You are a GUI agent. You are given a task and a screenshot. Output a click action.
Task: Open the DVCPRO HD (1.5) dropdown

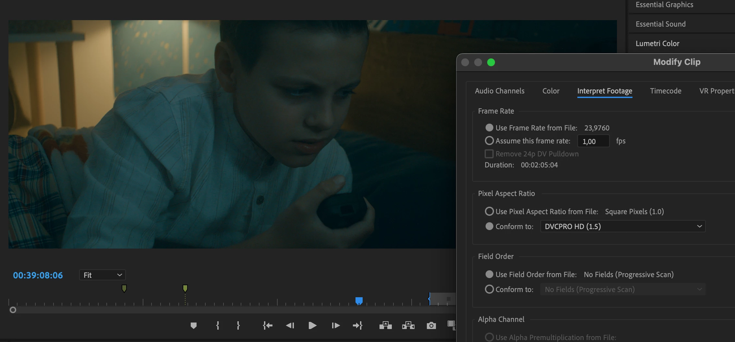(x=623, y=226)
